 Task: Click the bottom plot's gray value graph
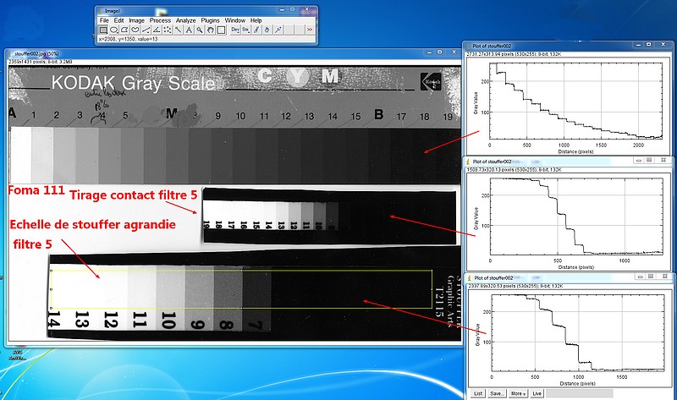coord(578,332)
